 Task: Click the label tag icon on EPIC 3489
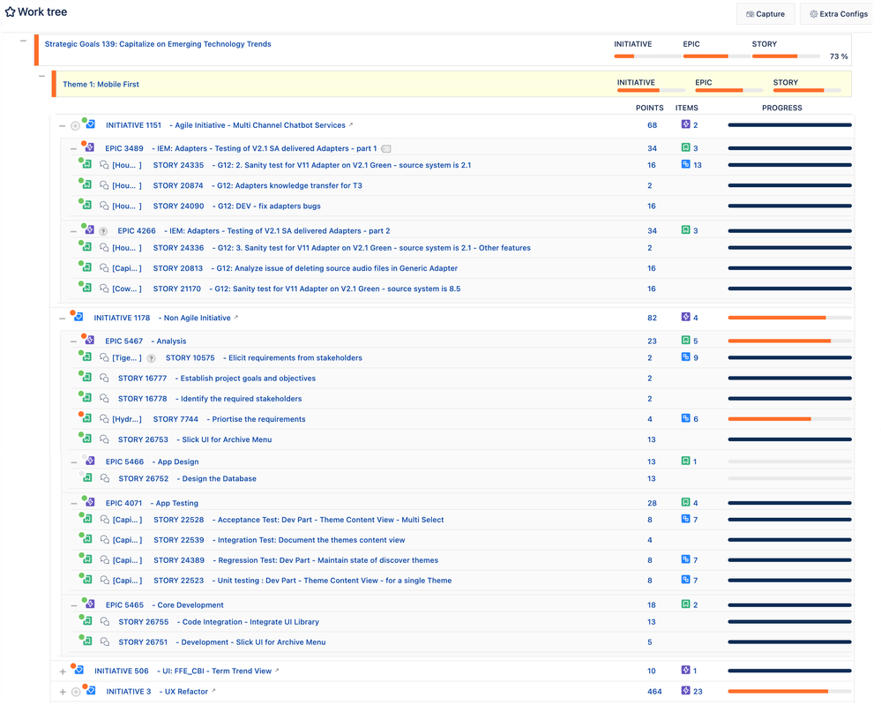click(386, 149)
